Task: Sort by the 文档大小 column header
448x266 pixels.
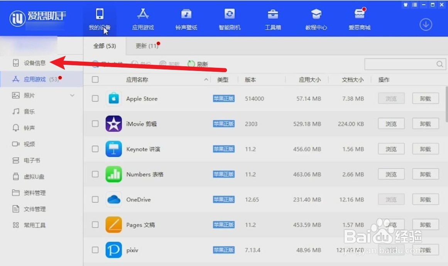Action: [353, 80]
